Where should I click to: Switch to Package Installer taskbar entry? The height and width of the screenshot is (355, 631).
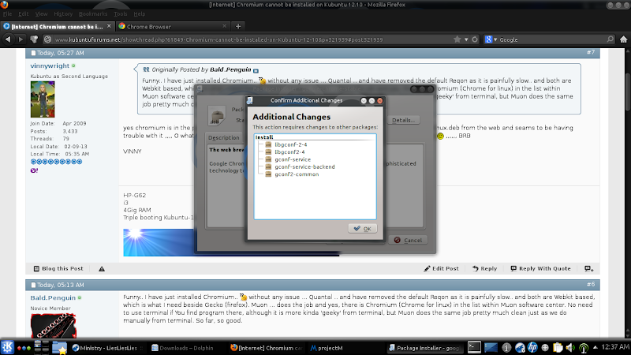tap(424, 348)
